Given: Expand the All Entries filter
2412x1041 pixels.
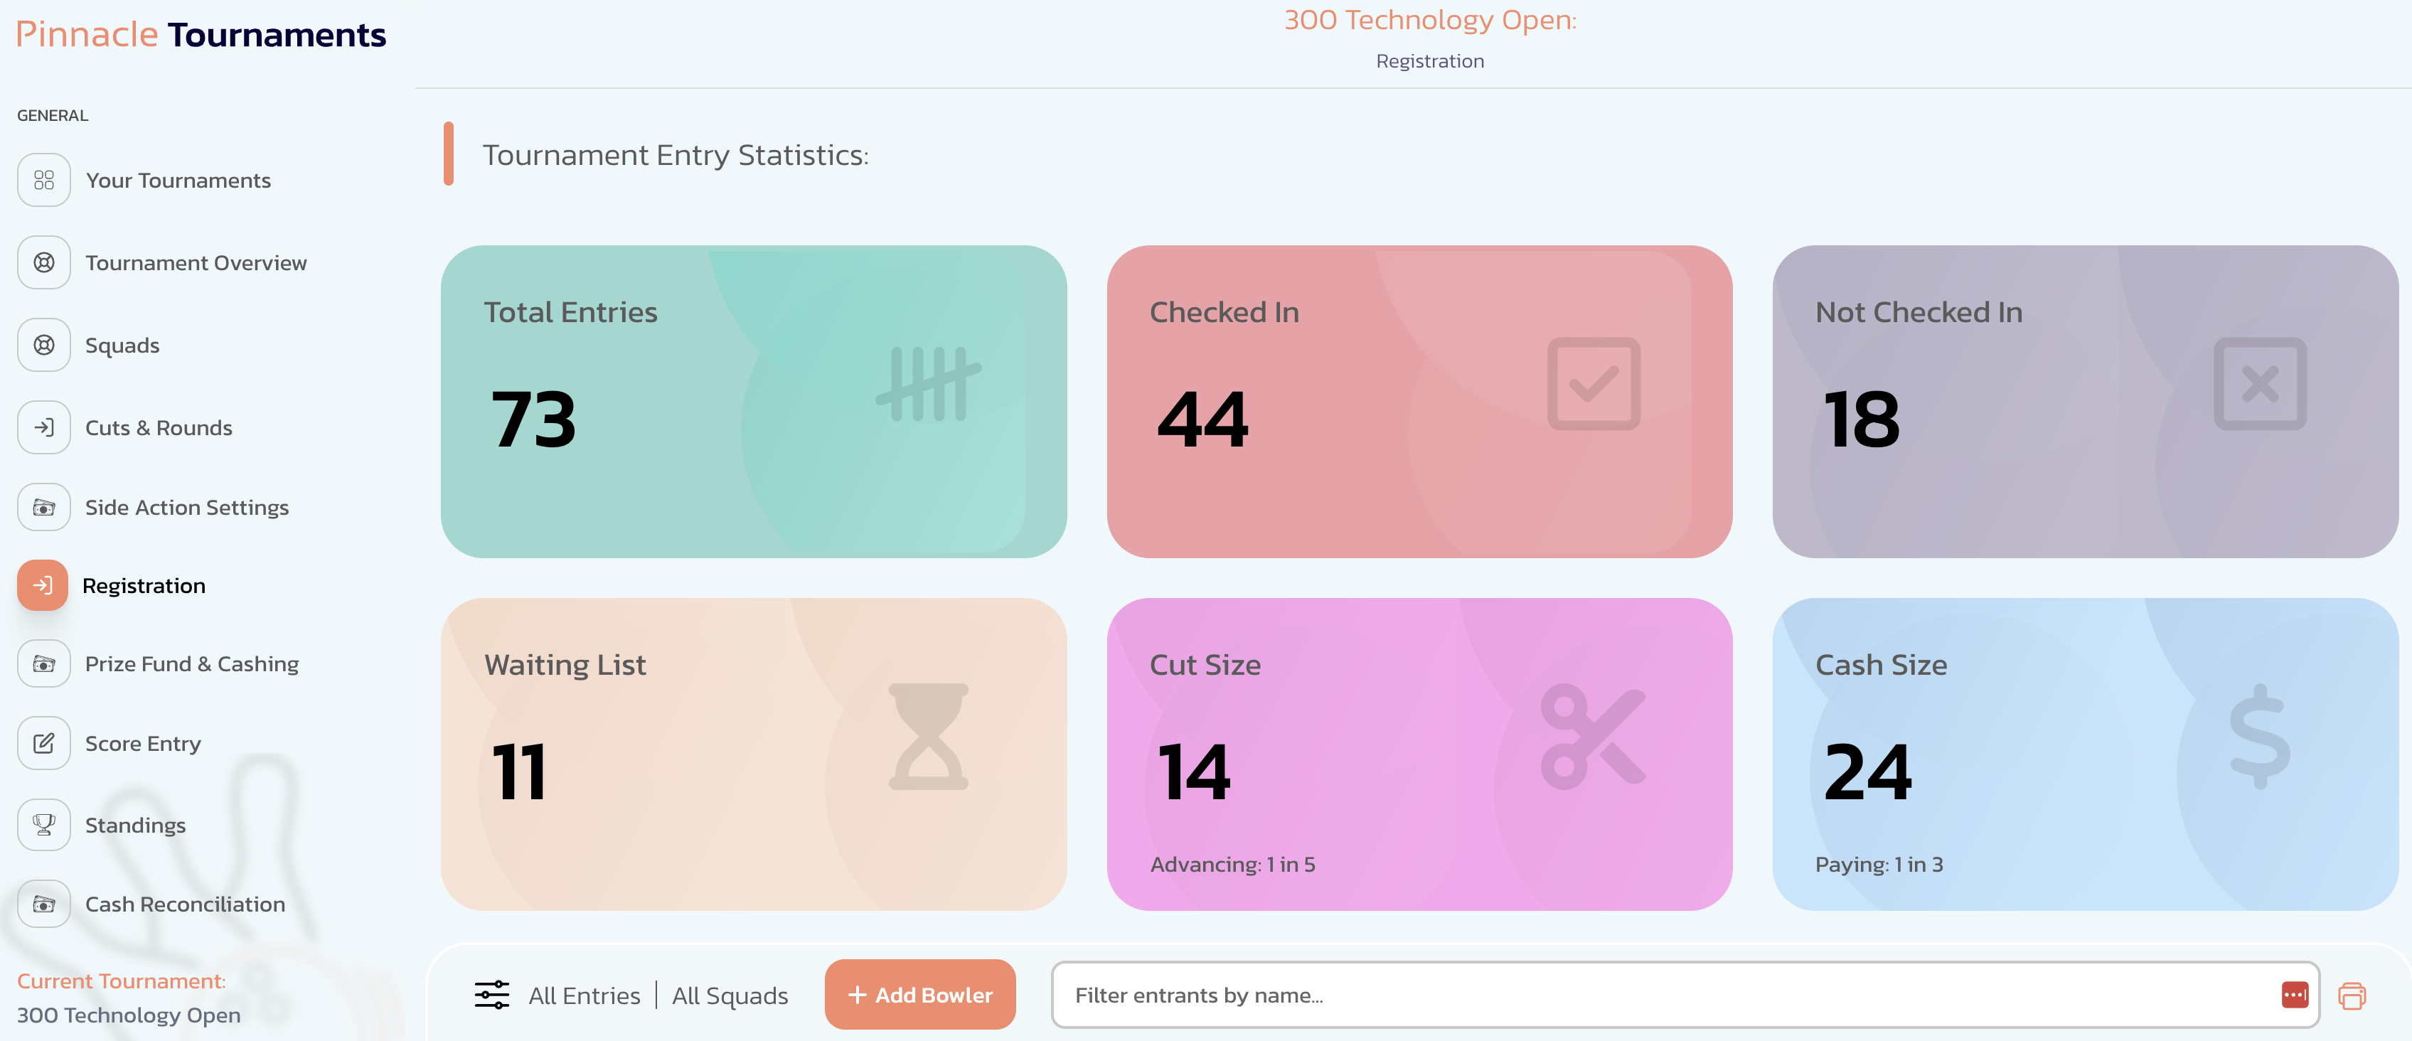Looking at the screenshot, I should tap(585, 996).
